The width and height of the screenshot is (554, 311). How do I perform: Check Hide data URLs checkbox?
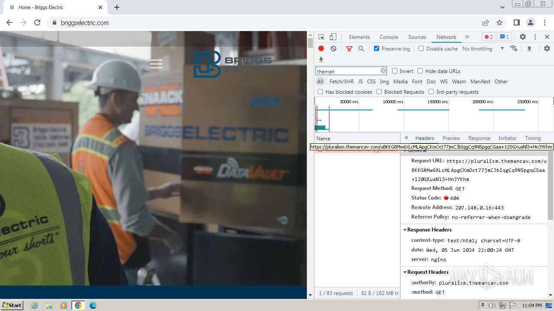pos(420,71)
